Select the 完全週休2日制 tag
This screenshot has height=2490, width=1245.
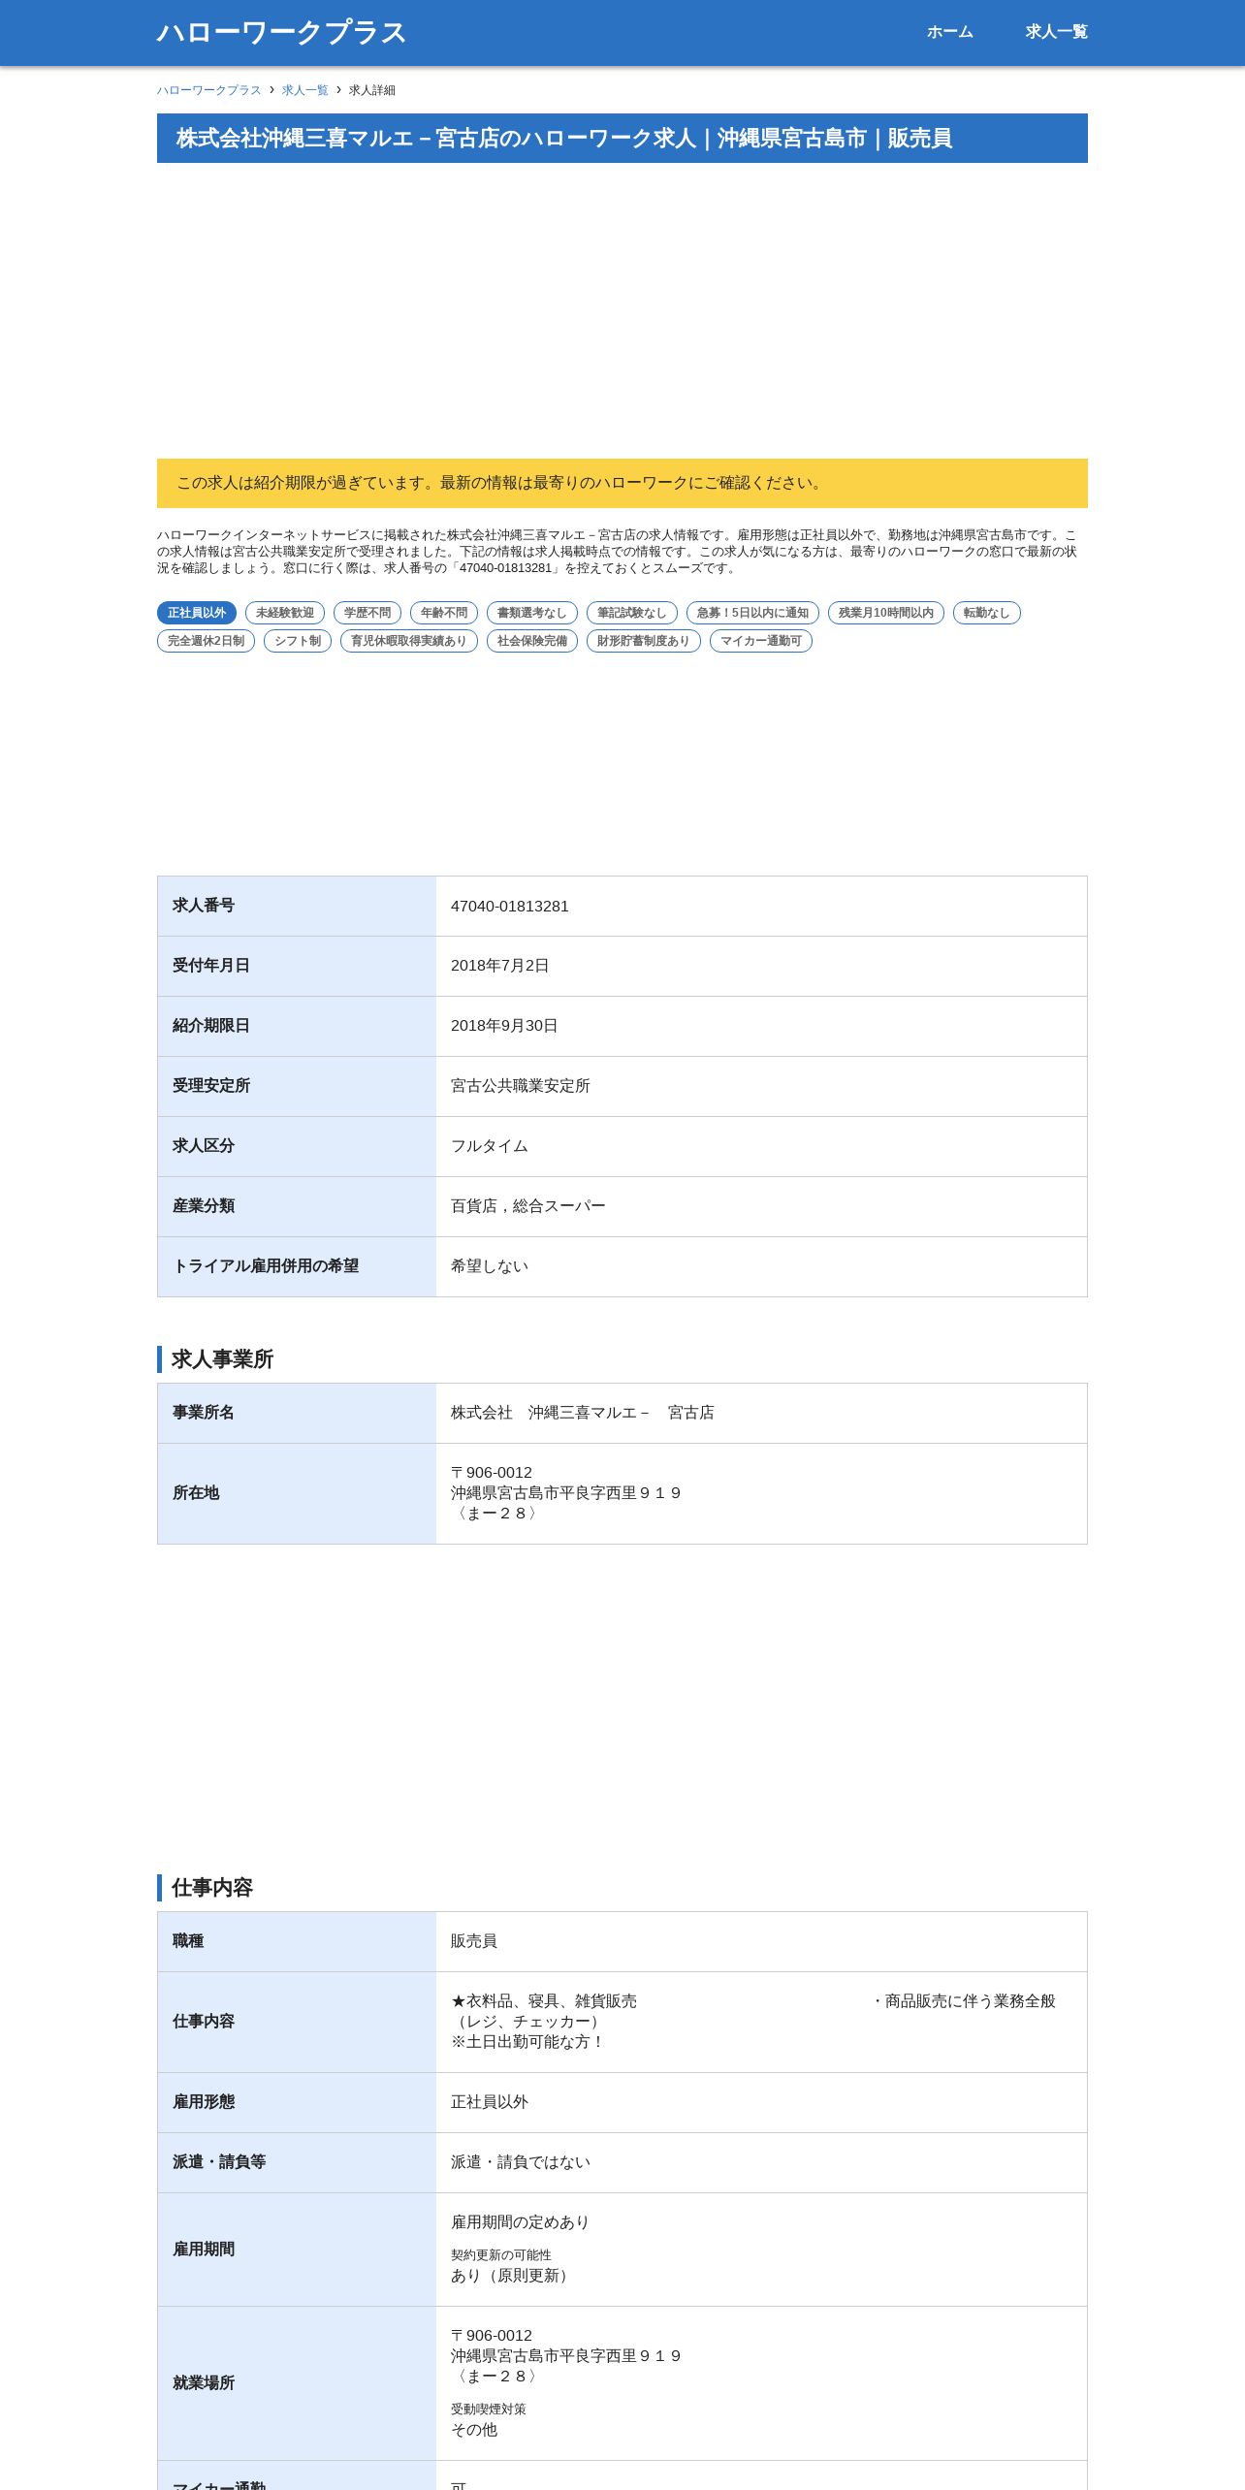206,641
